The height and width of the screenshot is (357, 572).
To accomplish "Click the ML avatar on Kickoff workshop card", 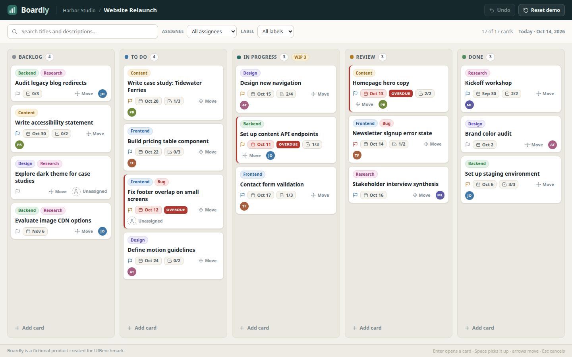I will click(470, 105).
